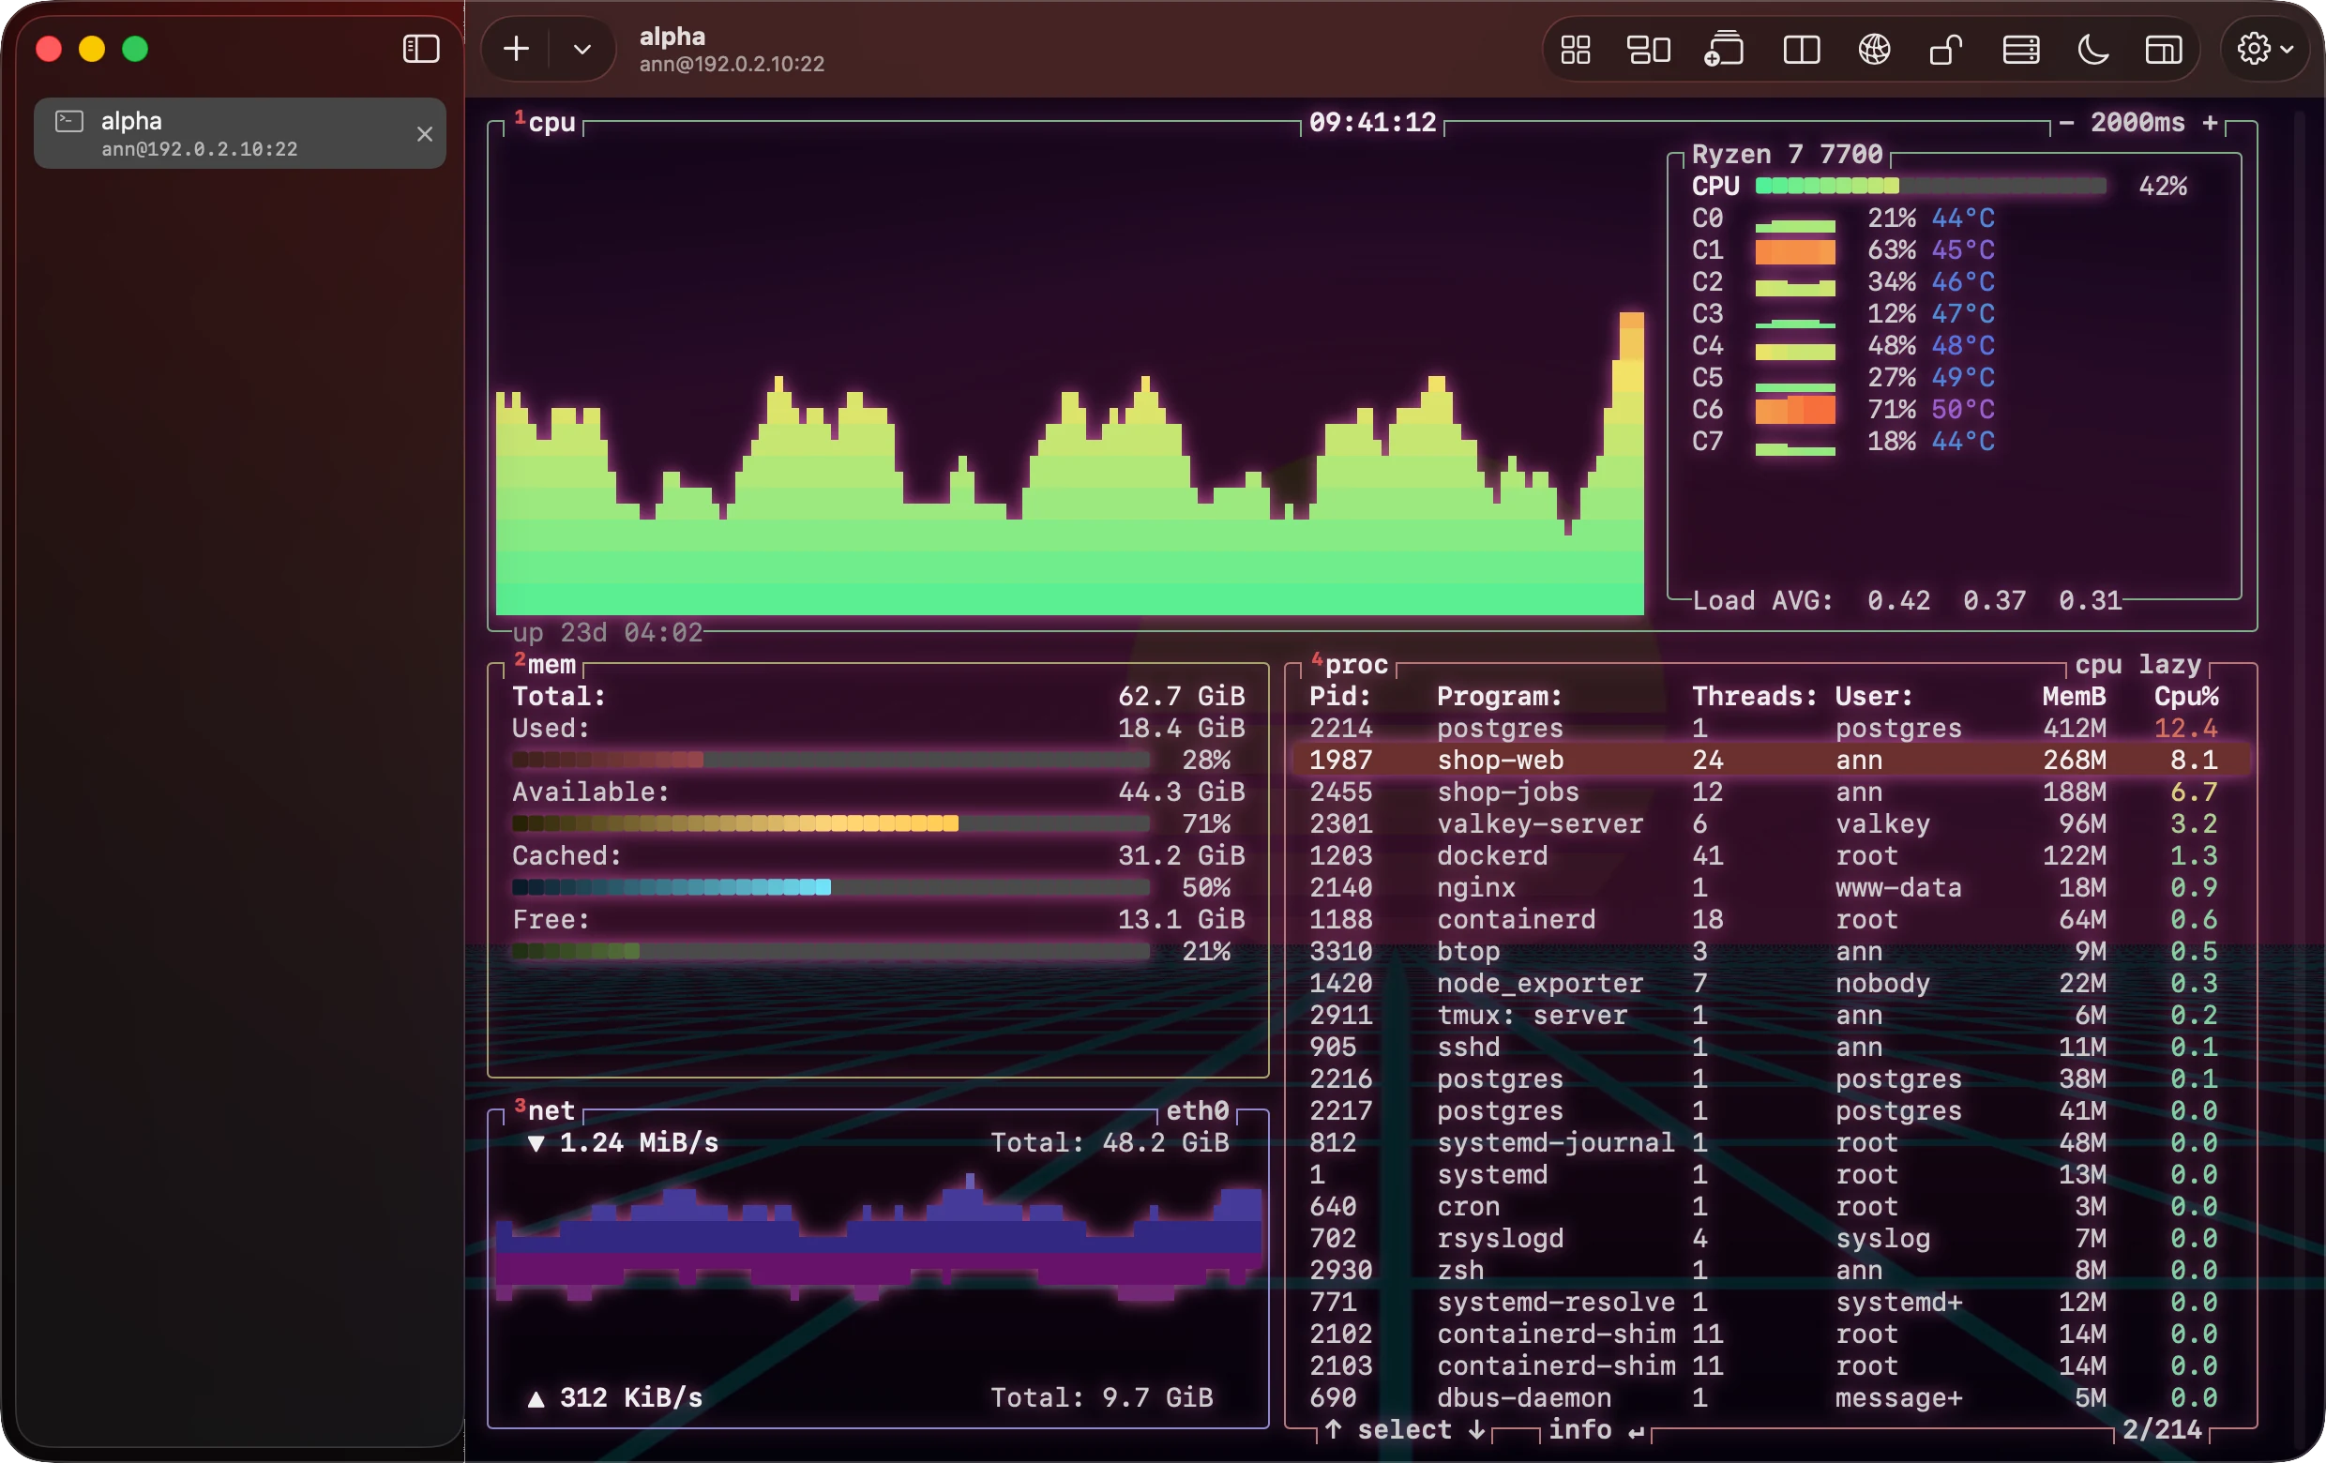Toggle dark mode moon icon
This screenshot has width=2326, height=1463.
(x=2092, y=50)
